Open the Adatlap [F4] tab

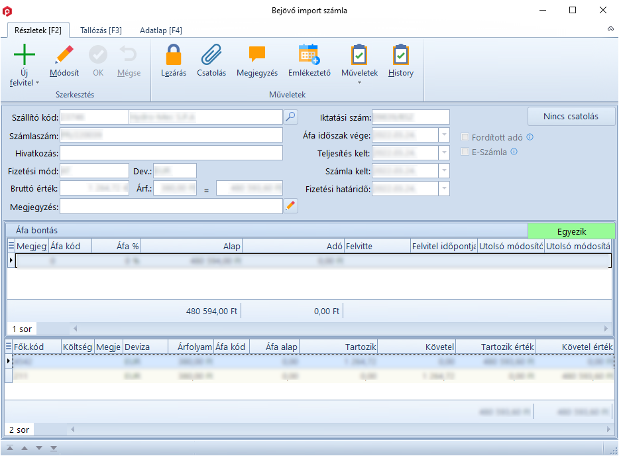coord(161,30)
